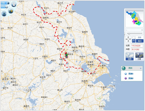Open the door icon round button
This screenshot has width=145, height=111.
pyautogui.click(x=14, y=4)
